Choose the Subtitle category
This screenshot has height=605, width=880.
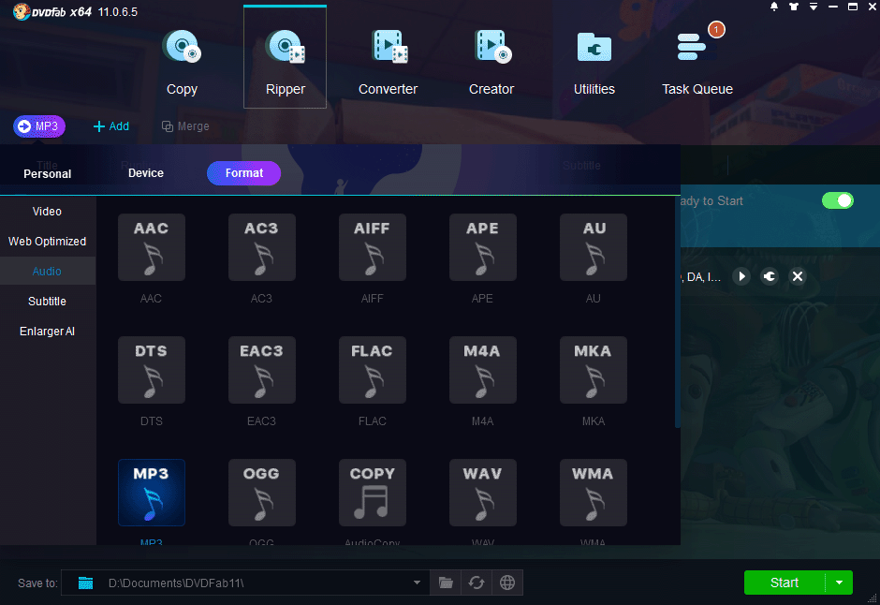(47, 302)
